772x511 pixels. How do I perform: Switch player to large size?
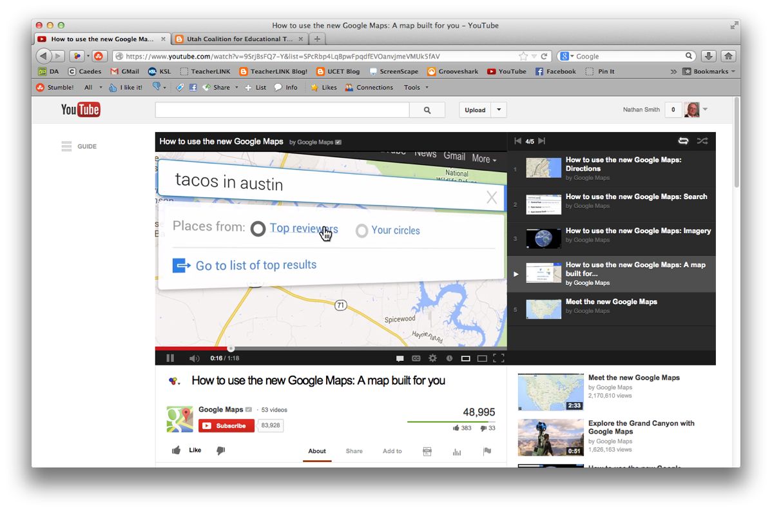[x=482, y=358]
